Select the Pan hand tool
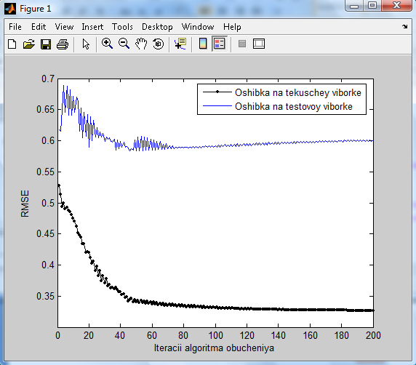The height and width of the screenshot is (365, 416). (141, 44)
